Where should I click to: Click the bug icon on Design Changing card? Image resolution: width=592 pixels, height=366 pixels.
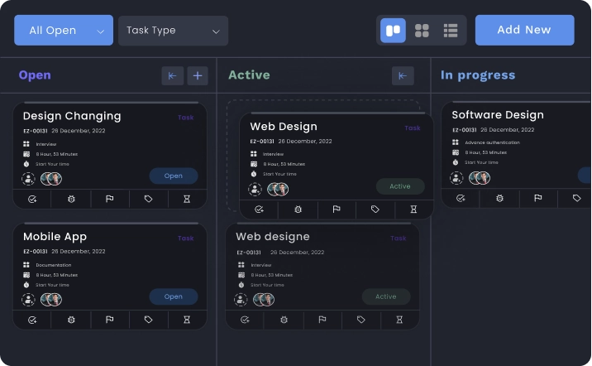point(71,200)
